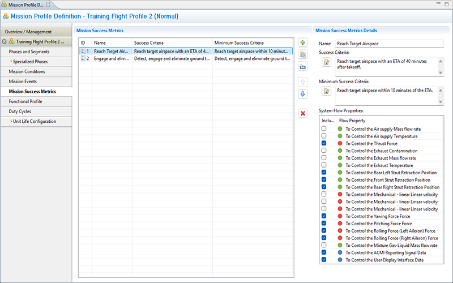The height and width of the screenshot is (283, 453).
Task: Select the Training Flight Profile 2 item in sidebar
Action: [x=36, y=41]
